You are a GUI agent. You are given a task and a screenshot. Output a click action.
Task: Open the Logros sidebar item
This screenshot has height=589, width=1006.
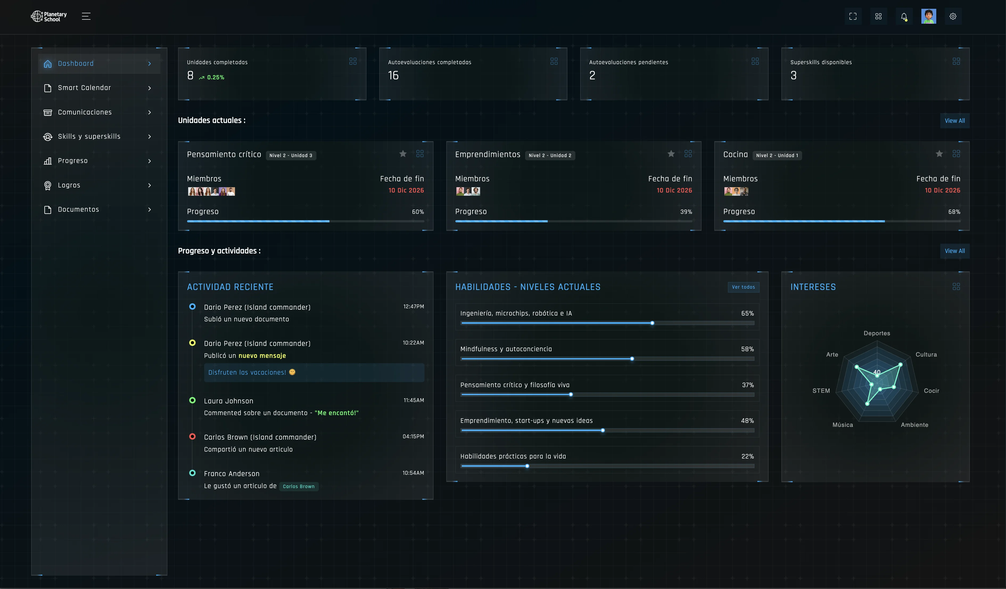click(69, 185)
